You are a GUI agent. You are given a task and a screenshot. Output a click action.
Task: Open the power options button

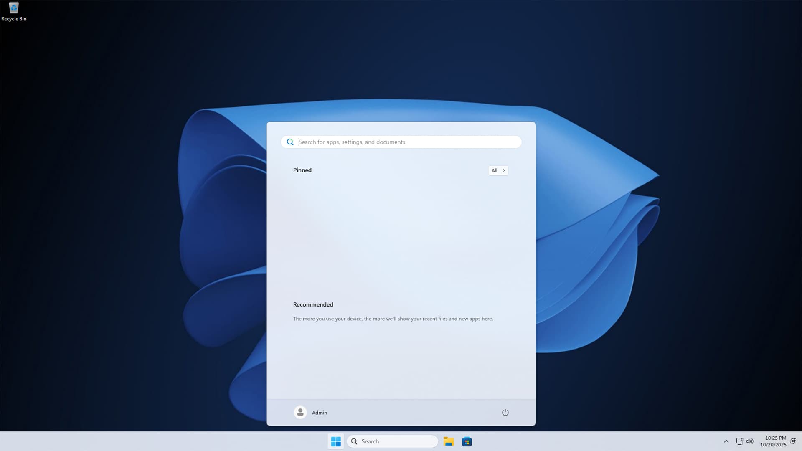click(x=505, y=413)
